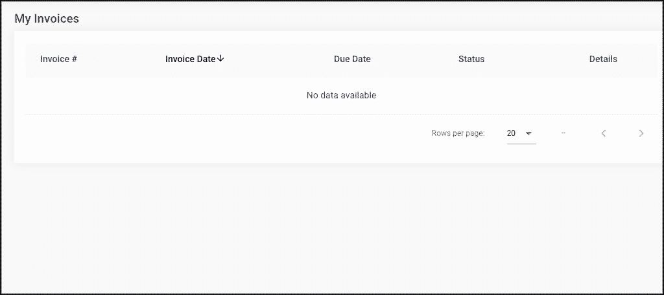Click the pagination range indicator dashes

pos(563,133)
